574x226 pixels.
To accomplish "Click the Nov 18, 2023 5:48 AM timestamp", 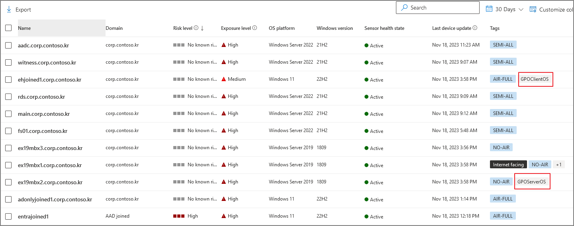I will pyautogui.click(x=454, y=131).
